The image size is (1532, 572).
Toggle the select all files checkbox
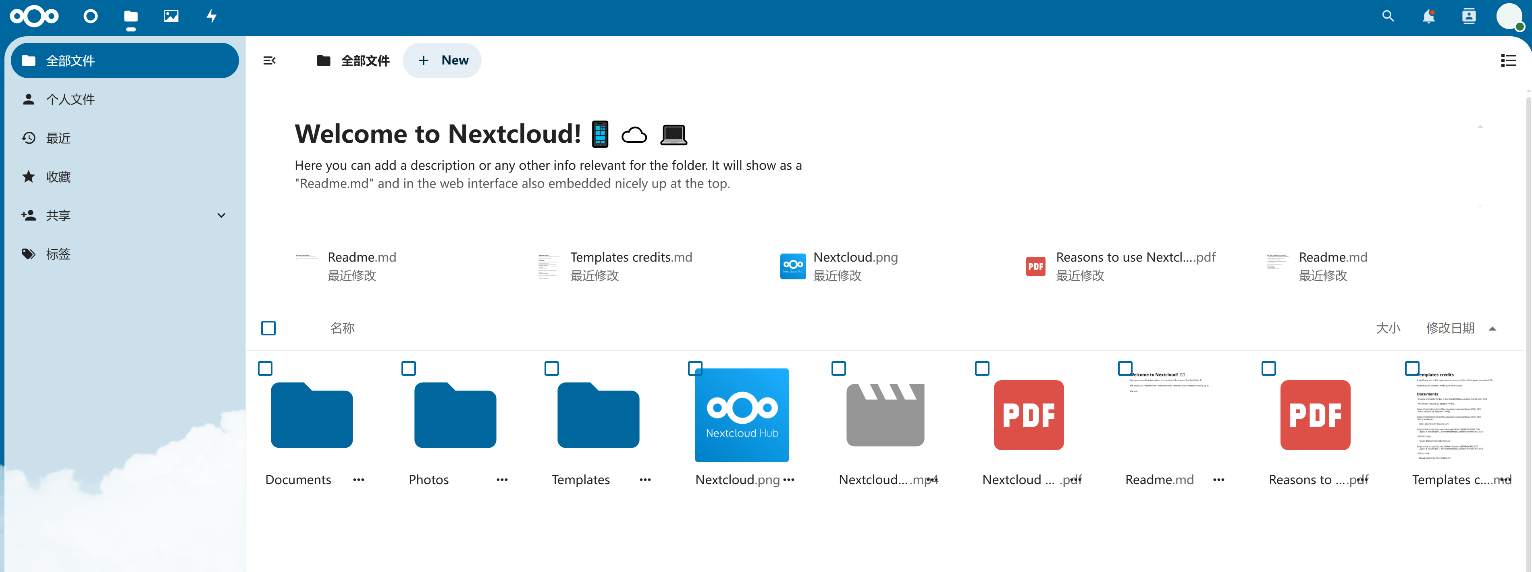[x=268, y=328]
